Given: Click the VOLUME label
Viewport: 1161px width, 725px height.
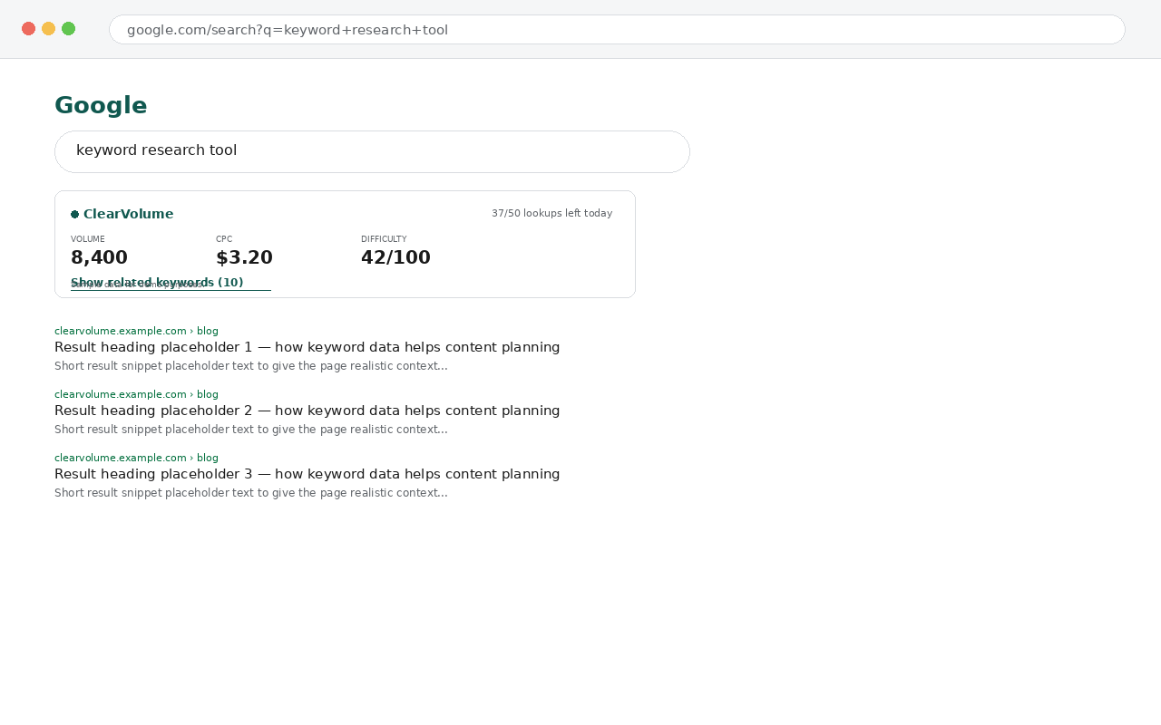Looking at the screenshot, I should pos(88,239).
